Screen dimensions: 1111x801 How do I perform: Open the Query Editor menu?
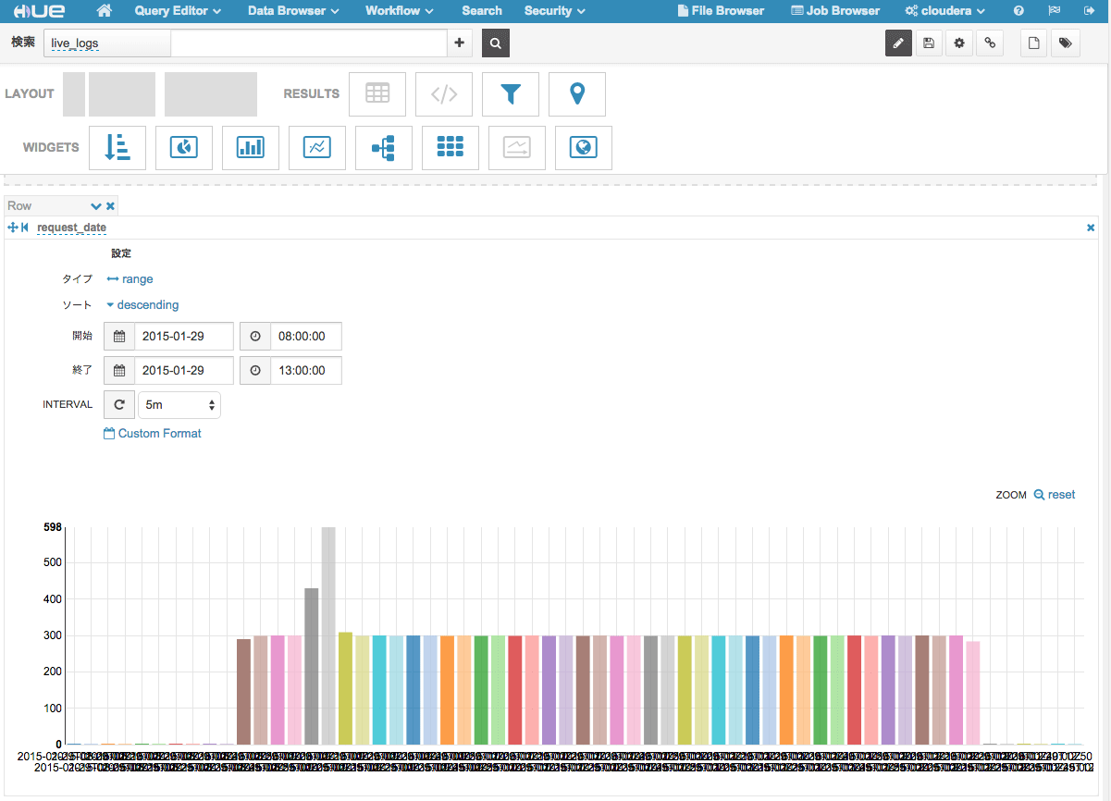tap(178, 11)
